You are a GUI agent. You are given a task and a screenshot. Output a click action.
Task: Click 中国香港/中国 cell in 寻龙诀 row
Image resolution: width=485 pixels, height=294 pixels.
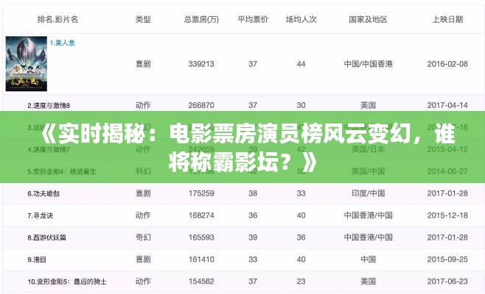click(x=368, y=215)
